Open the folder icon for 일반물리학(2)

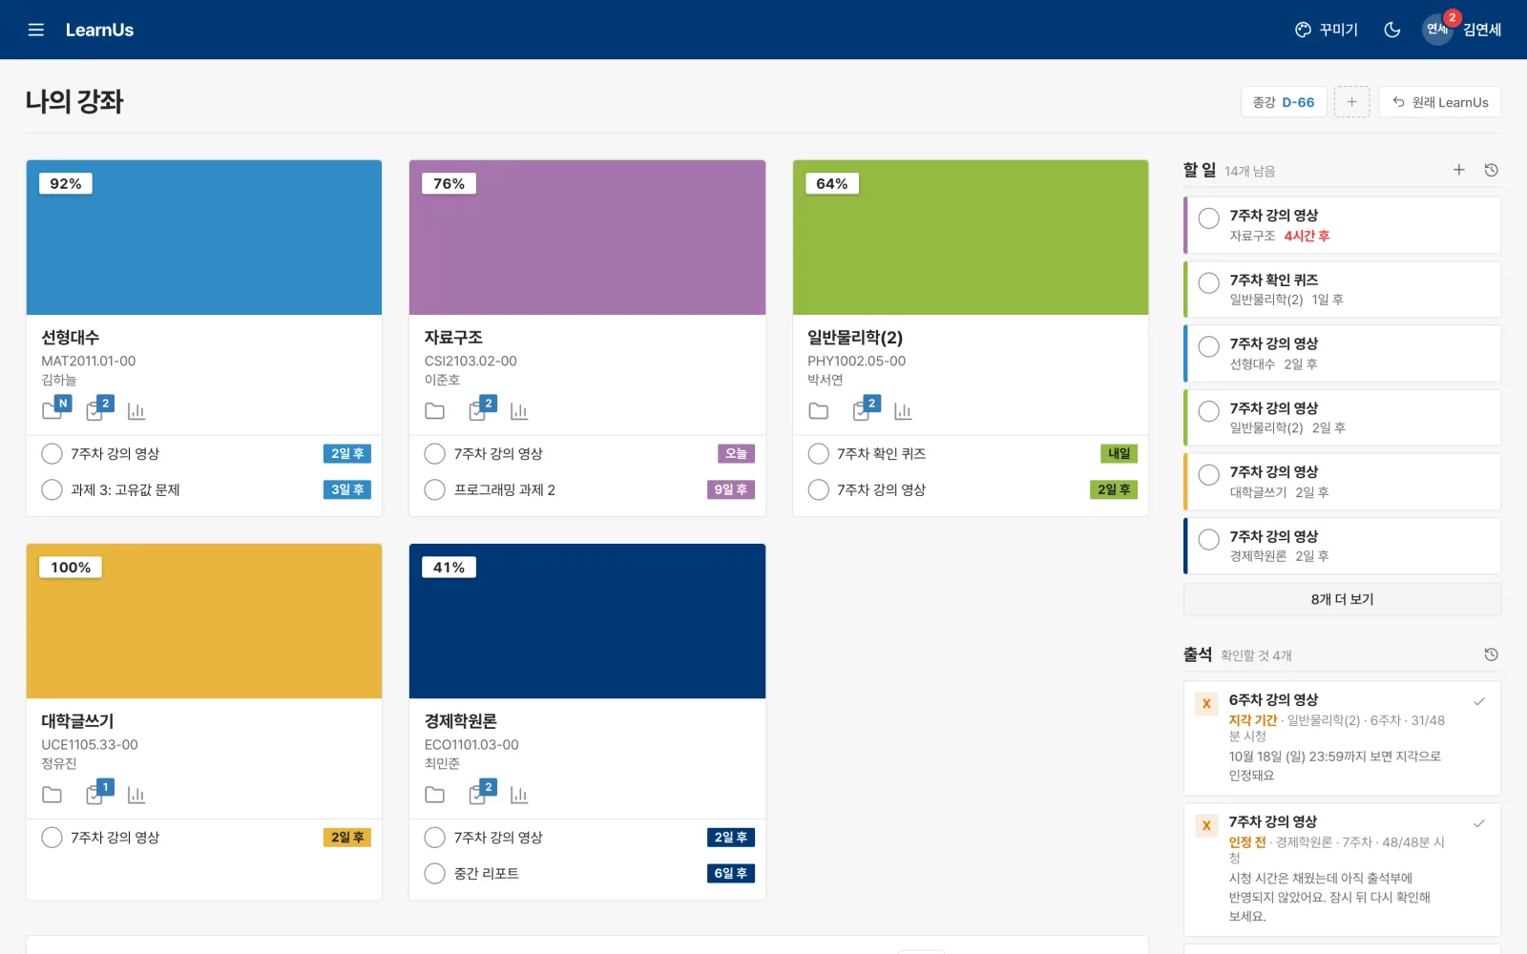[819, 411]
